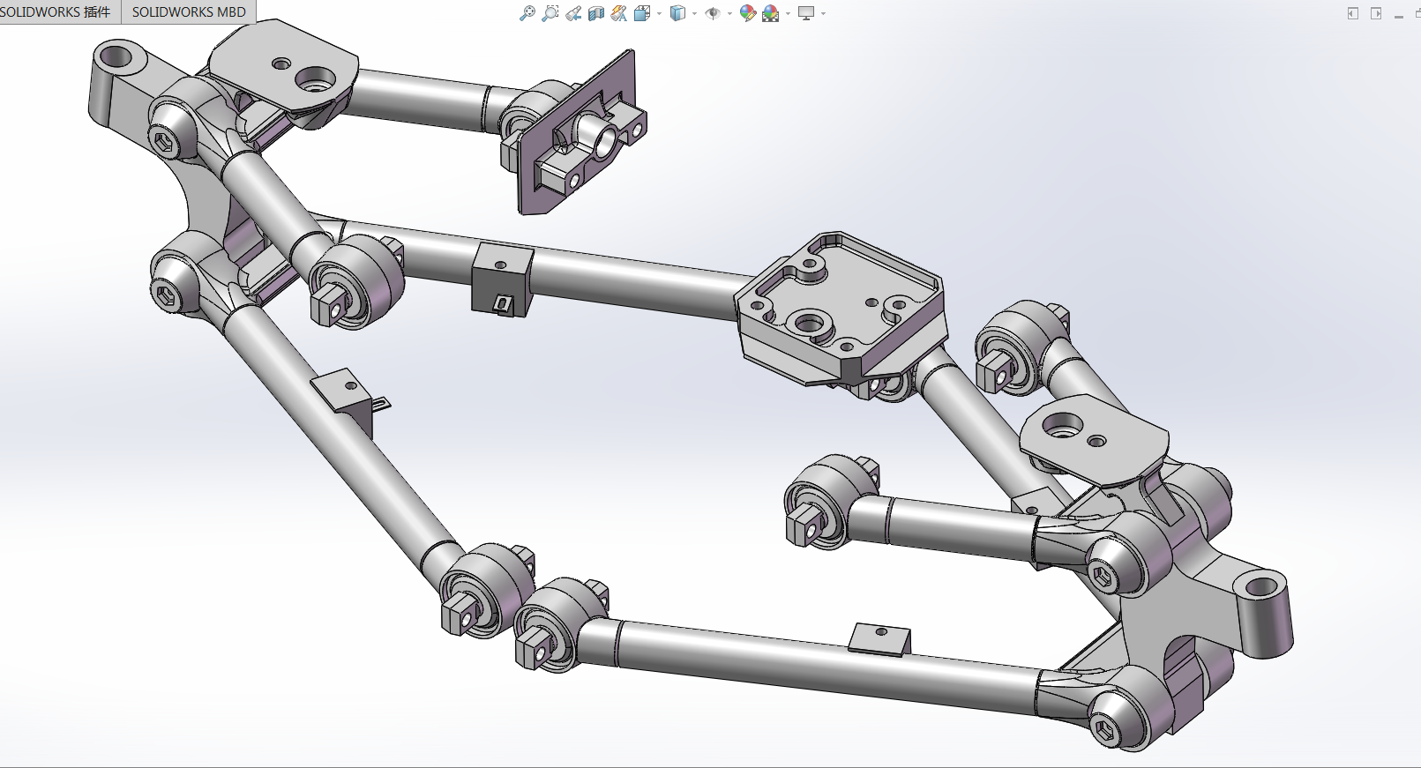
Task: Return to the Previous View
Action: [573, 13]
